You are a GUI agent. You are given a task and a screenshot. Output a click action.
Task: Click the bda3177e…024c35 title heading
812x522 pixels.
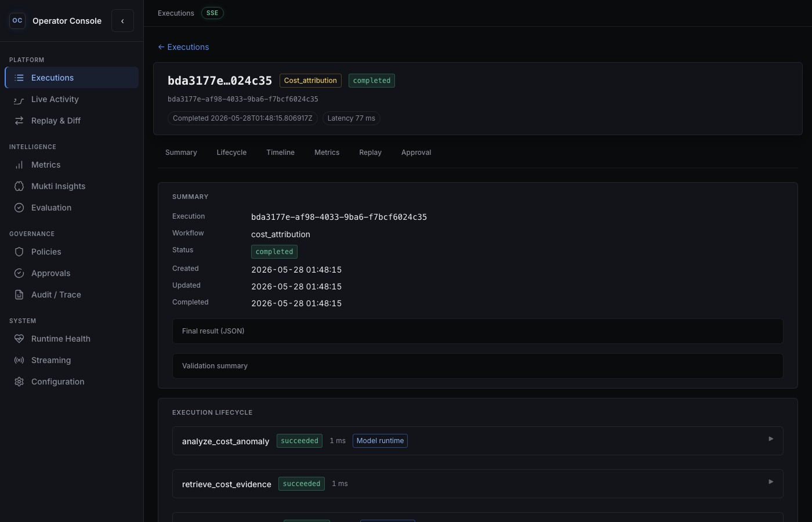(x=220, y=81)
